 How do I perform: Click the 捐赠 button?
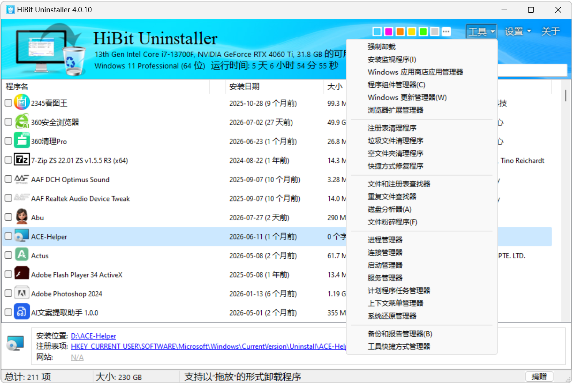[x=539, y=377]
